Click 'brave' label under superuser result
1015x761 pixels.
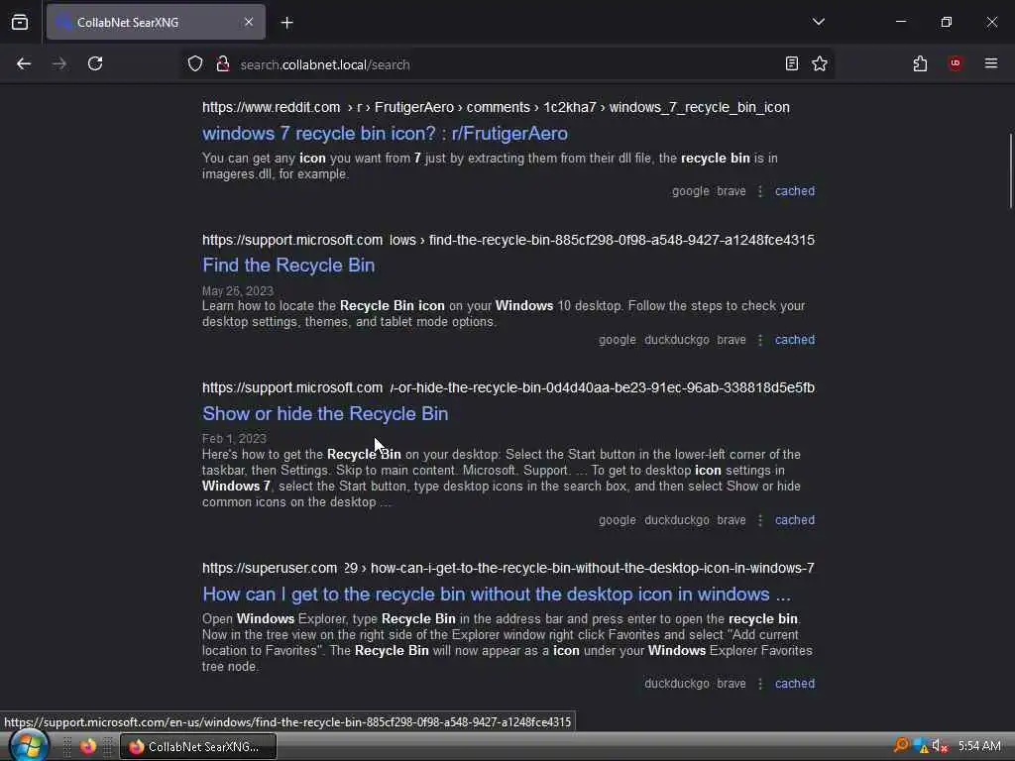point(732,684)
